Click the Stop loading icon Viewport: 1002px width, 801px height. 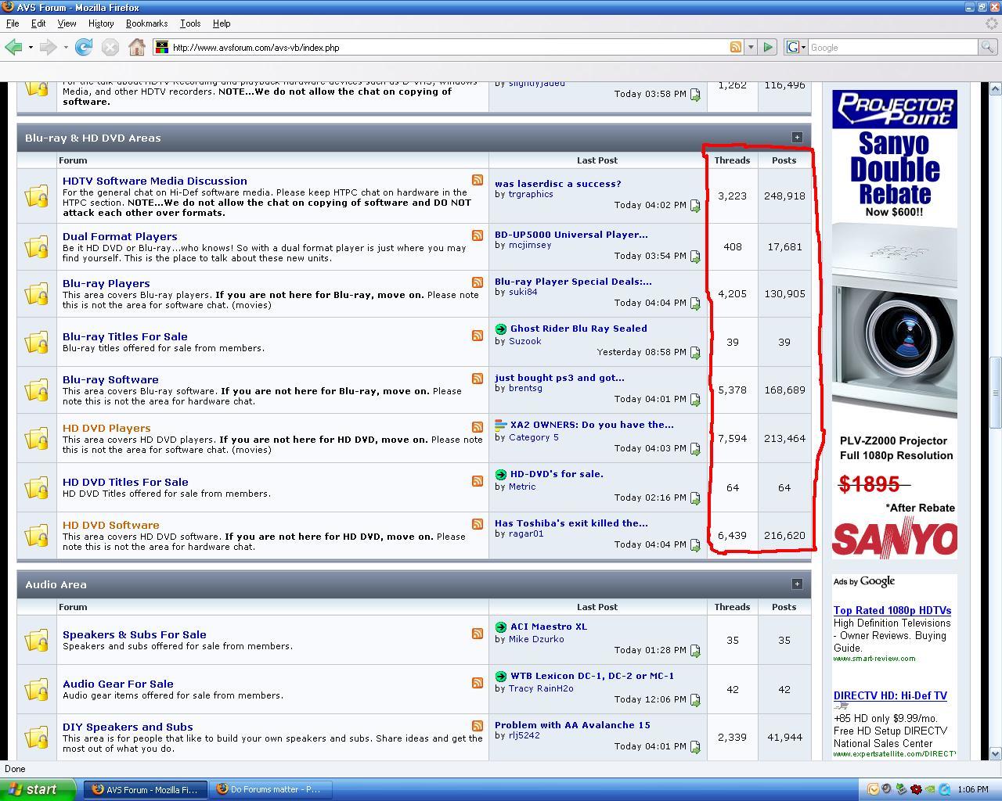(x=110, y=47)
